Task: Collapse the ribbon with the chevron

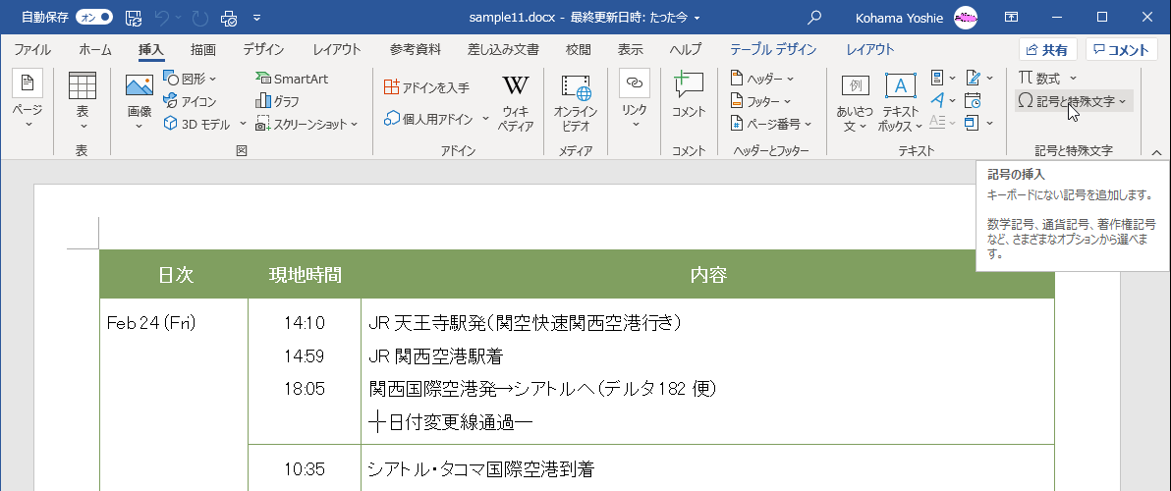Action: click(1157, 153)
